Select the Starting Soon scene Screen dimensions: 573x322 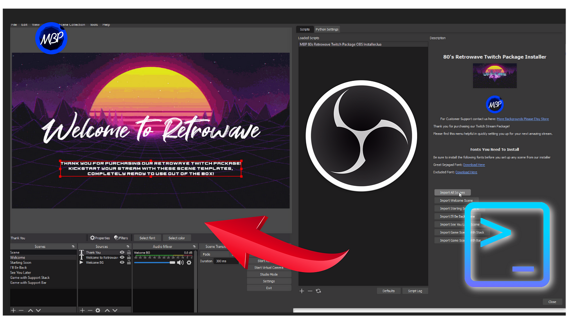coord(43,263)
